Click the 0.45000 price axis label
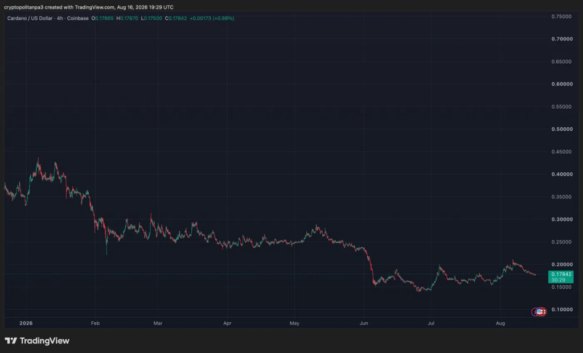Screen dimensions: 583x353 click(561, 151)
